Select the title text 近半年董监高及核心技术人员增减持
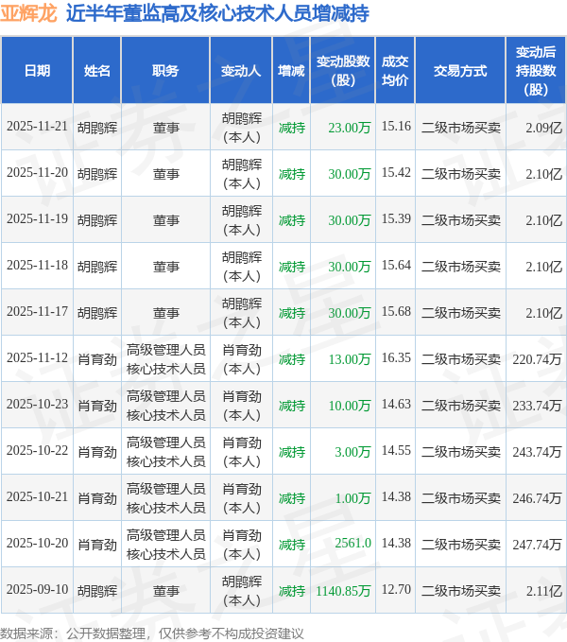This screenshot has height=642, width=567. [x=217, y=13]
